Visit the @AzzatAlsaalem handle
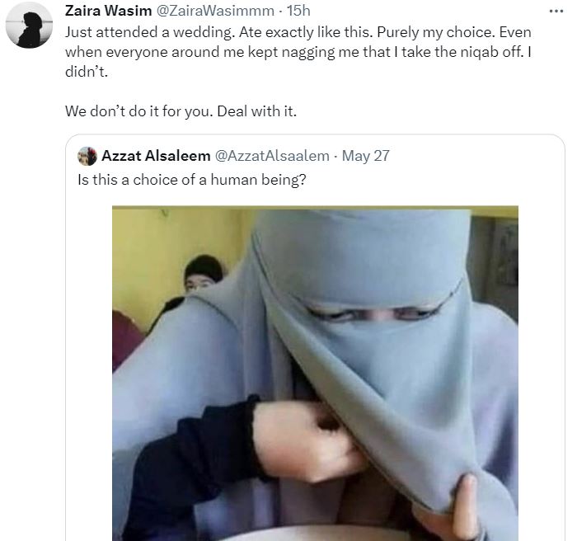 pyautogui.click(x=272, y=156)
